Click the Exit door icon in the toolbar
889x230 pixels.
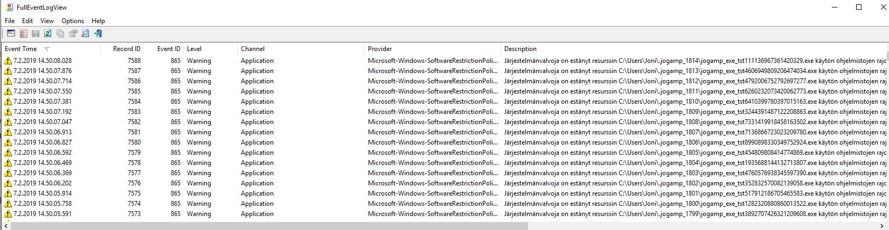[98, 33]
